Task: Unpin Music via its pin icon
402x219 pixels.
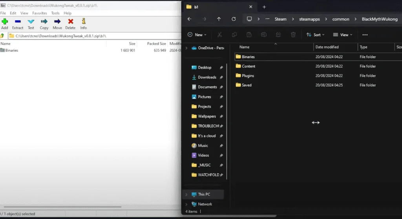Action: pyautogui.click(x=221, y=146)
